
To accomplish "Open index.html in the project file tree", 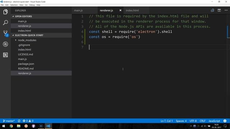I will pos(41,49).
